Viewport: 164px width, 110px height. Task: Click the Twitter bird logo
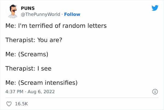pos(155,9)
